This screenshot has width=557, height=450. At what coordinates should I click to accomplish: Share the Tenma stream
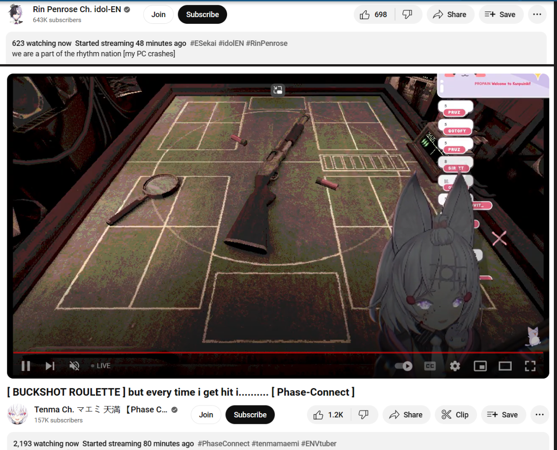tap(406, 415)
